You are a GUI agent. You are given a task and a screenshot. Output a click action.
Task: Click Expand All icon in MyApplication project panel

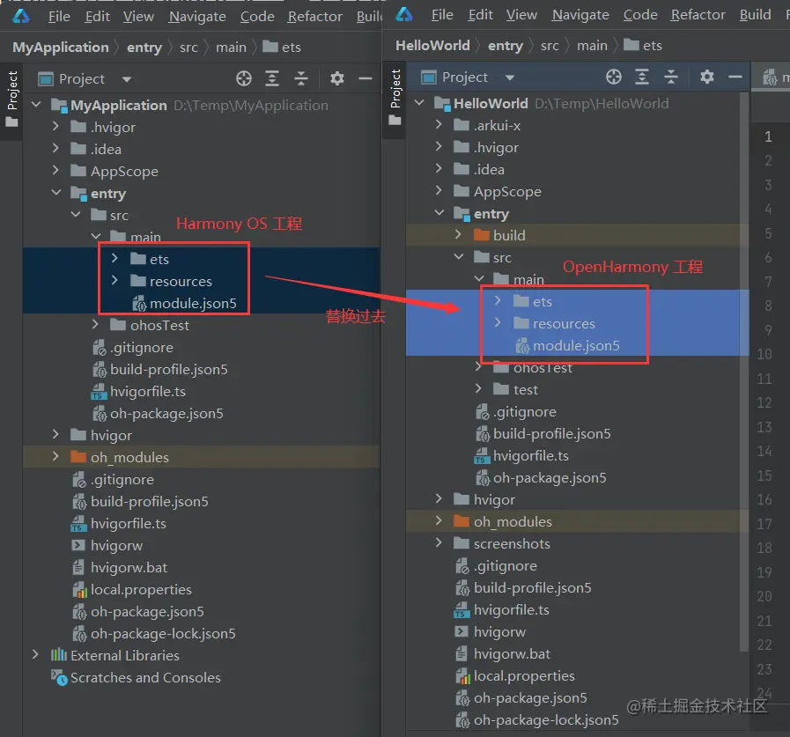coord(272,78)
